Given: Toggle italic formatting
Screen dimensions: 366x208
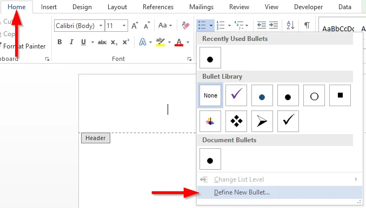Looking at the screenshot, I should 71,42.
